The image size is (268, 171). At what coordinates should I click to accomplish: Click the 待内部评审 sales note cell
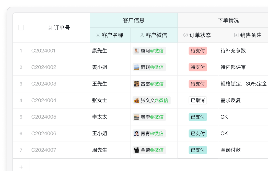[243, 67]
